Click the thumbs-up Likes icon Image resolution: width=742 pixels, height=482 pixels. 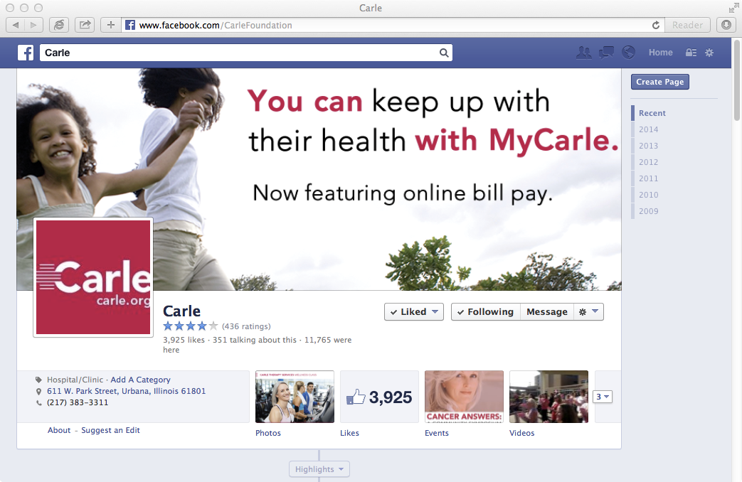(356, 397)
